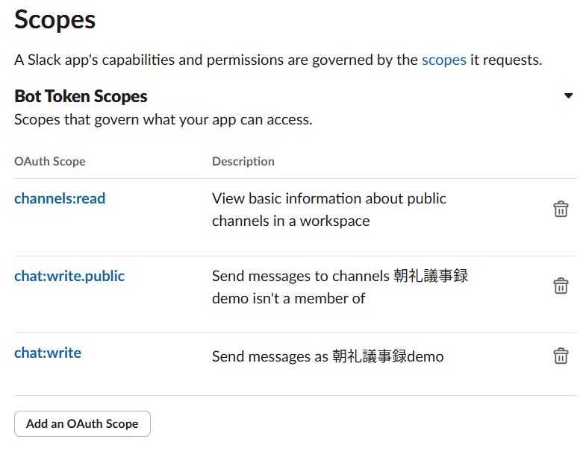The image size is (586, 451).
Task: Open the blue "scopes" documentation link
Action: 443,60
